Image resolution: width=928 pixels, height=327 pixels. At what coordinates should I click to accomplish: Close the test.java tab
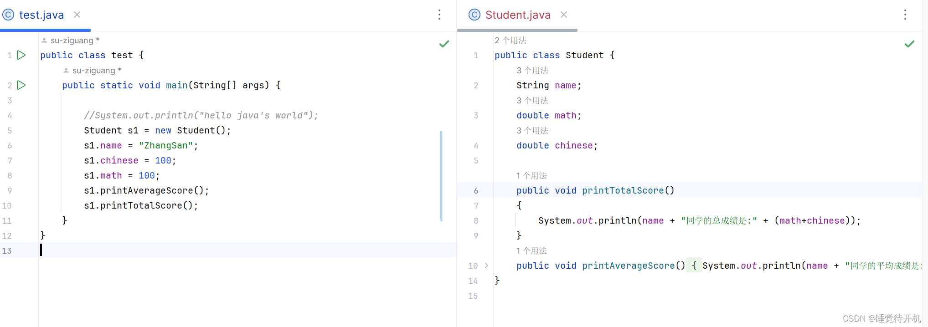tap(77, 15)
